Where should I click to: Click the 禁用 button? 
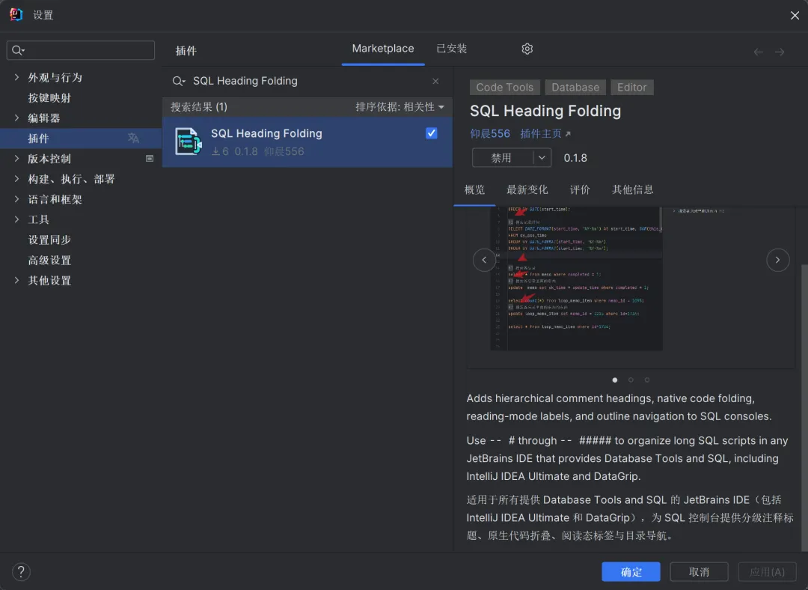(x=503, y=158)
